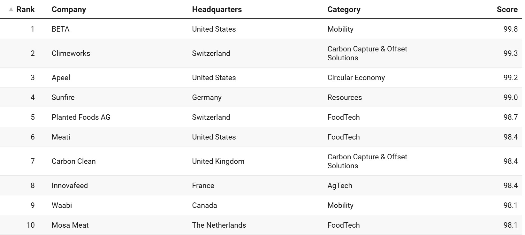The image size is (525, 235).
Task: Click the United Kingdom headquarters cell
Action: pos(218,161)
